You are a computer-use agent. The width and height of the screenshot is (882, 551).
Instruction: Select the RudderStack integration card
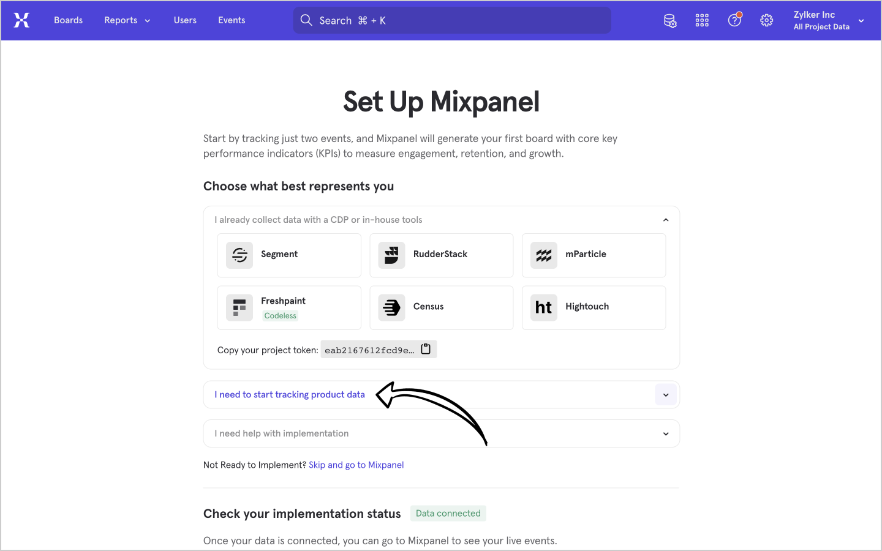[442, 255]
